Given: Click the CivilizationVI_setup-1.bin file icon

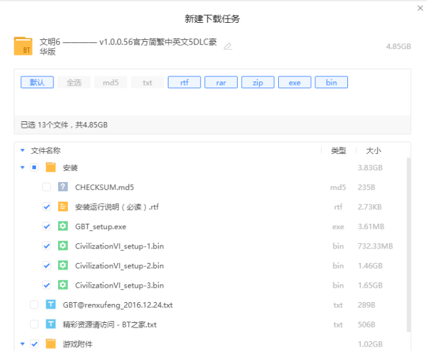Looking at the screenshot, I should tap(63, 246).
